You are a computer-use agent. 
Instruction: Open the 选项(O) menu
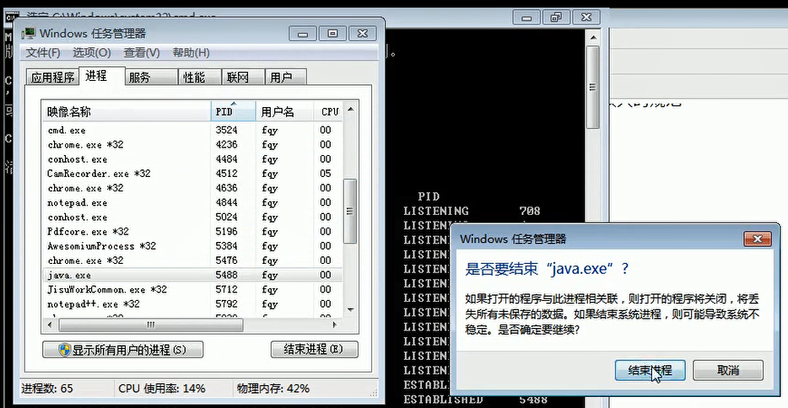point(91,53)
